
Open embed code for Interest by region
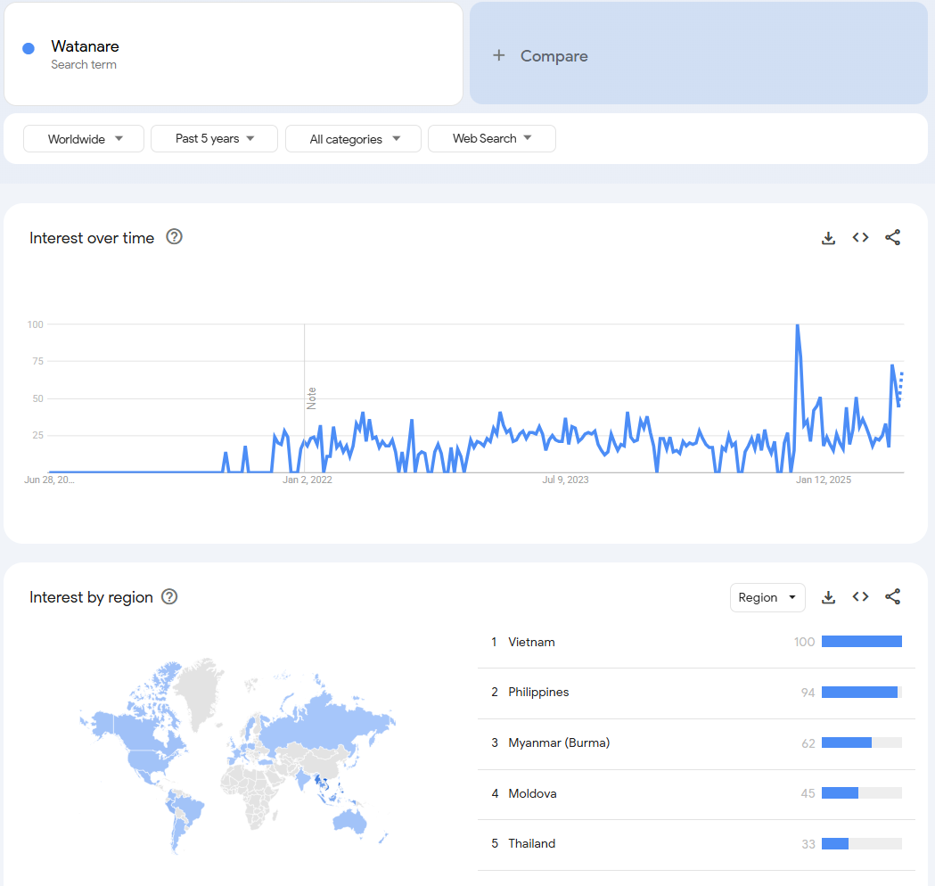(860, 597)
